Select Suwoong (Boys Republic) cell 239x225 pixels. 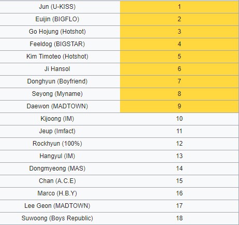[57, 218]
